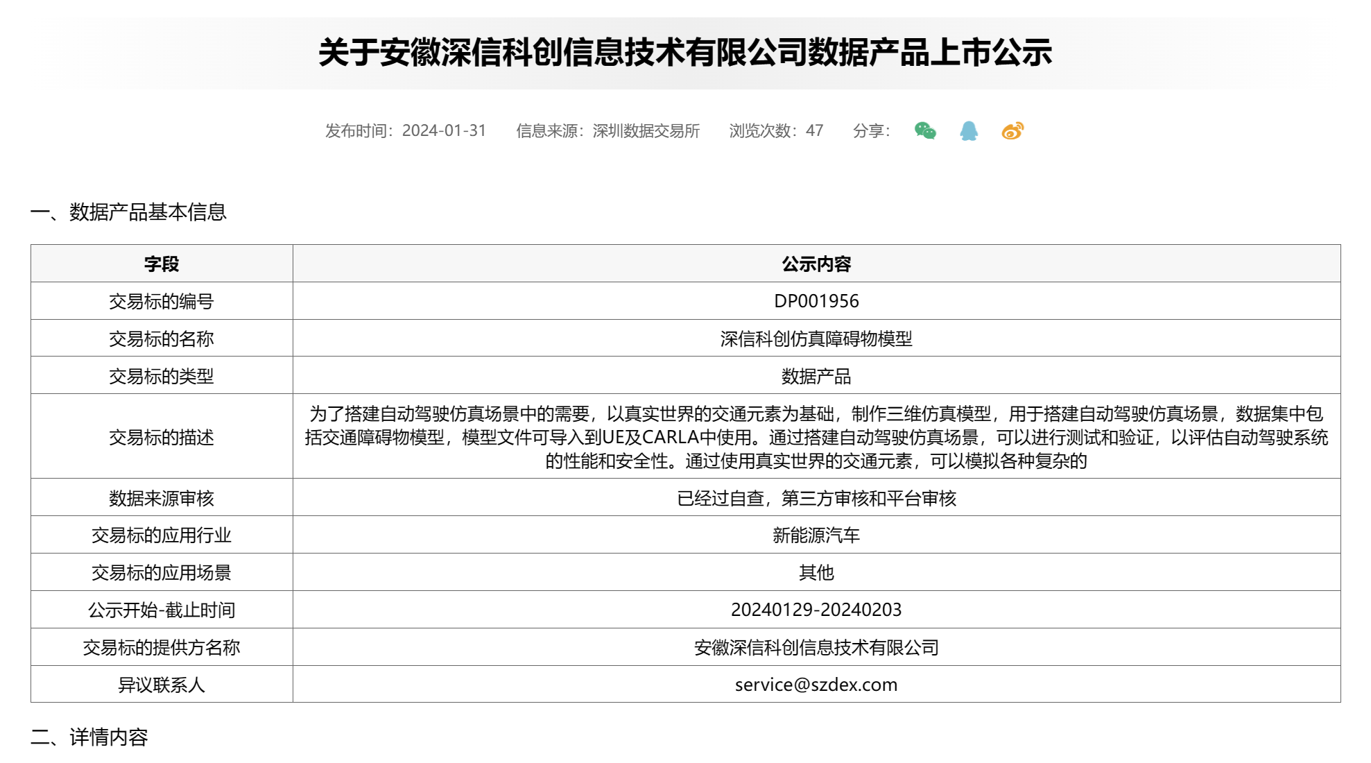This screenshot has width=1371, height=763.
Task: Click the 交易标的提供方名称 field cell
Action: pos(162,648)
